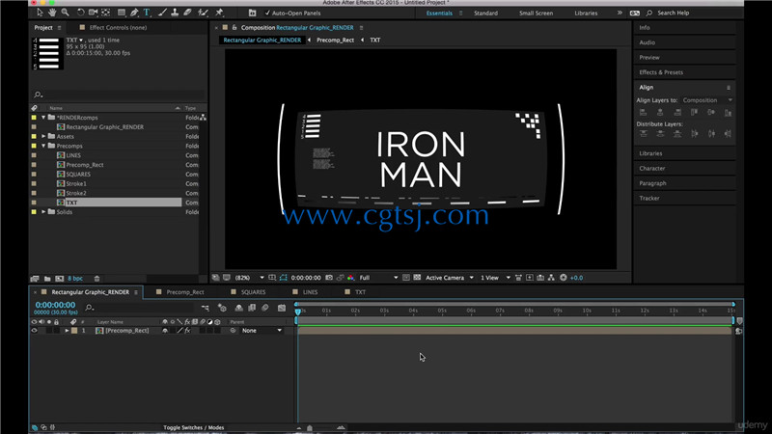Viewport: 772px width, 434px height.
Task: Click the Search Help field
Action: tap(673, 14)
